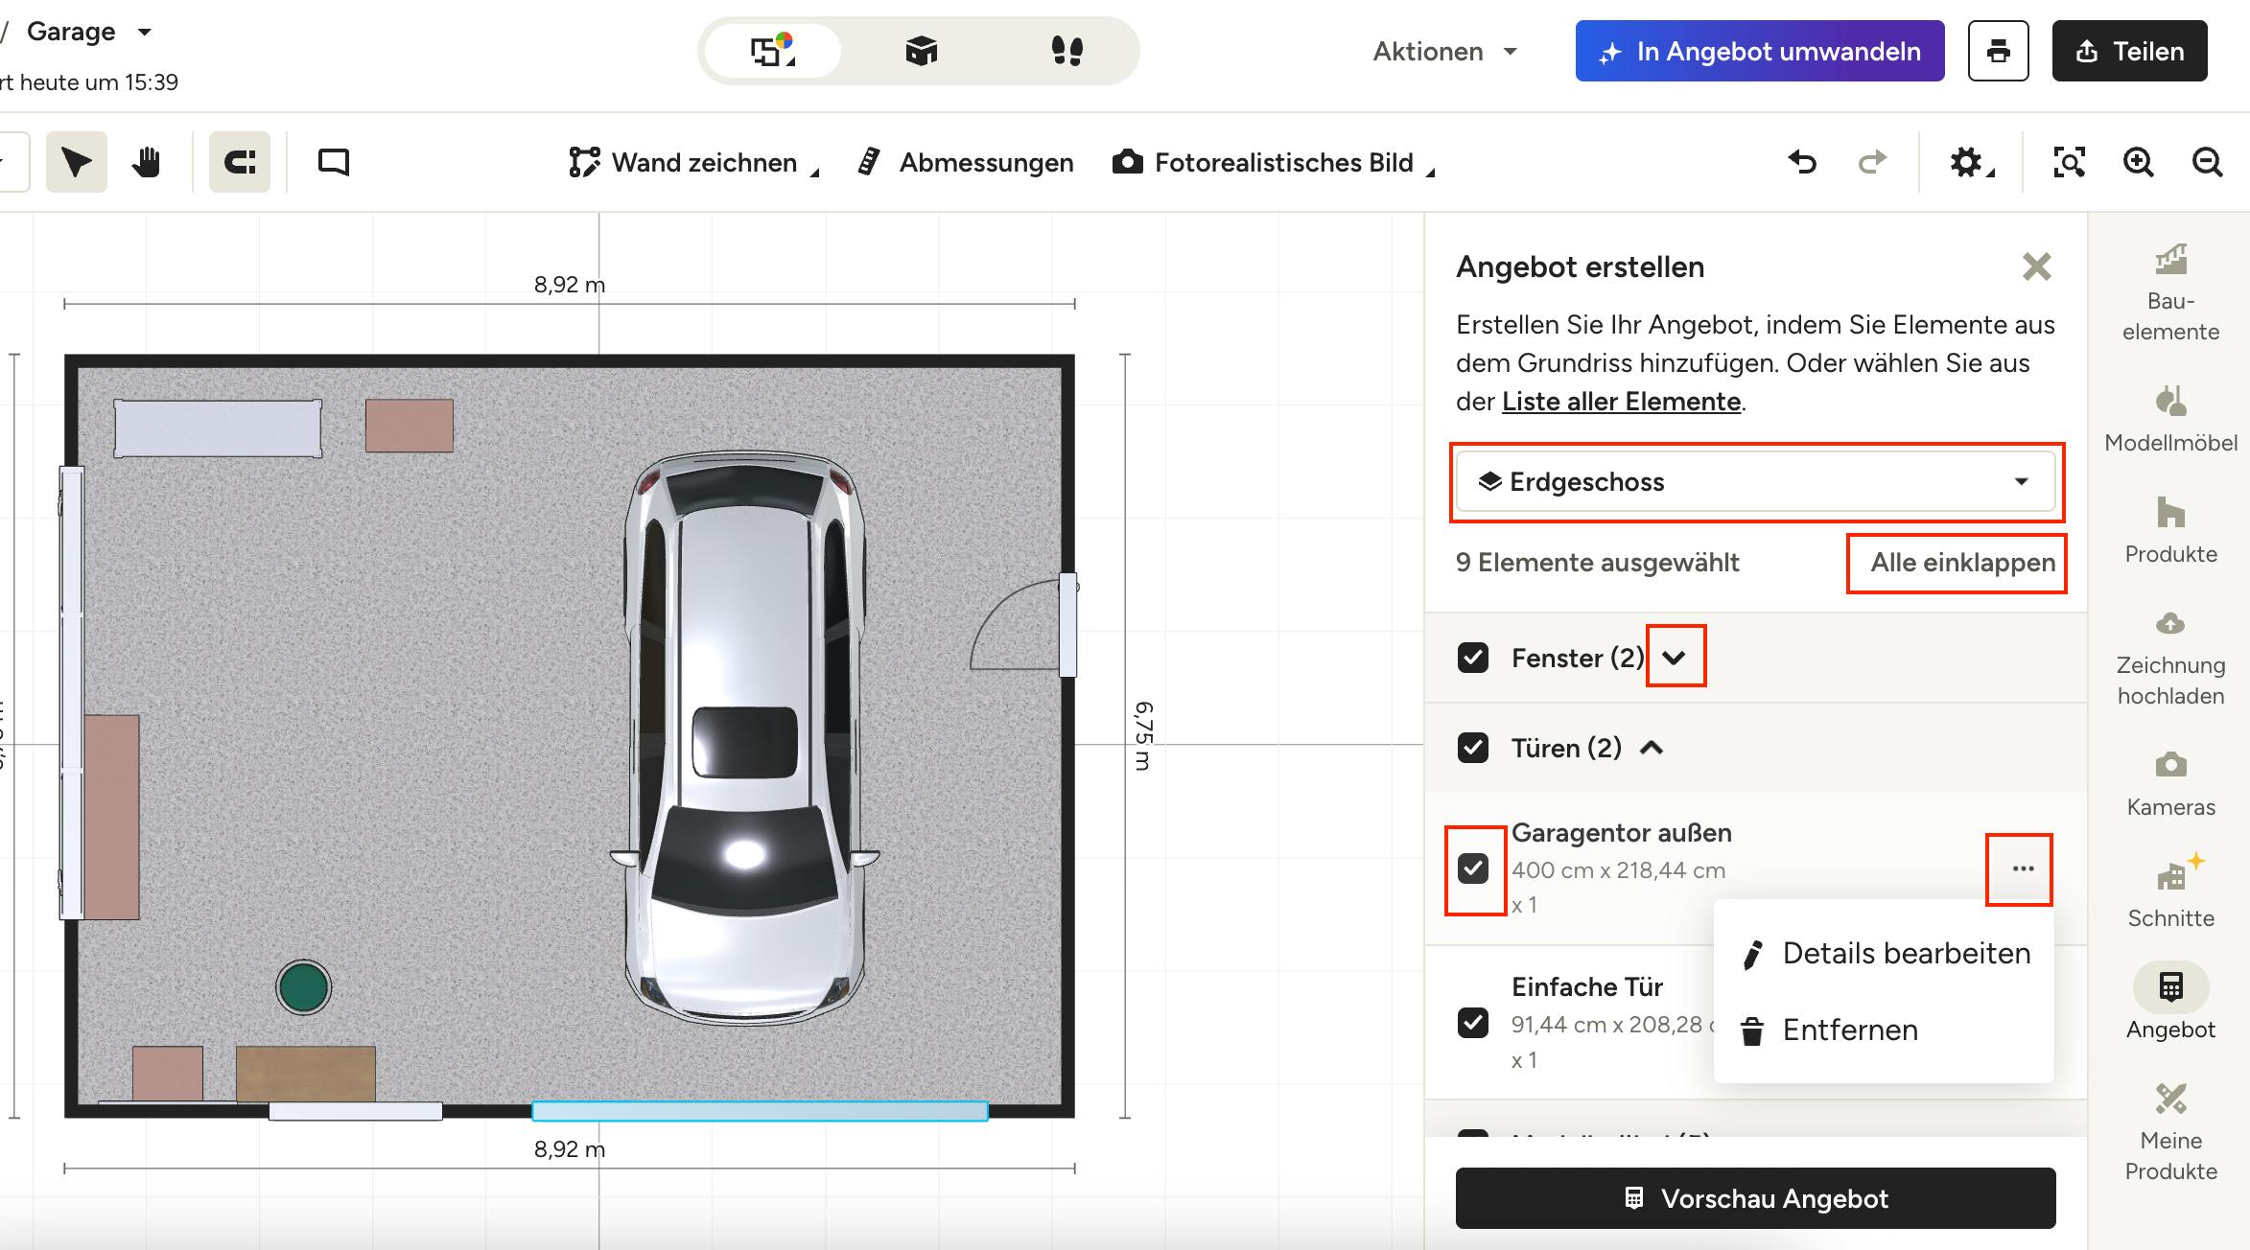Select the highlighted blue garage door

coord(760,1111)
